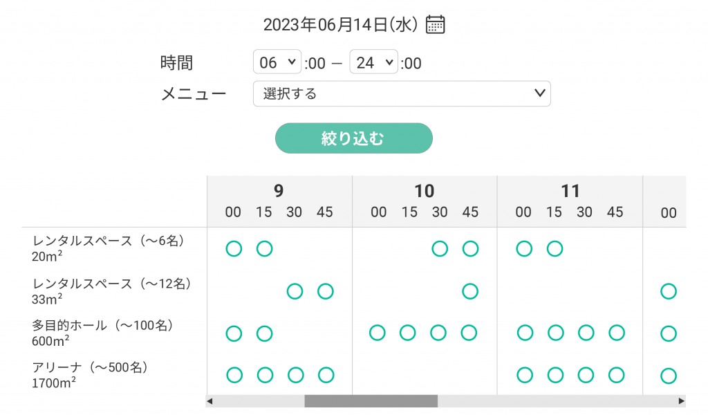
Task: Select 10:30 slot for レンタルスペース(〜6名)
Action: coord(440,248)
